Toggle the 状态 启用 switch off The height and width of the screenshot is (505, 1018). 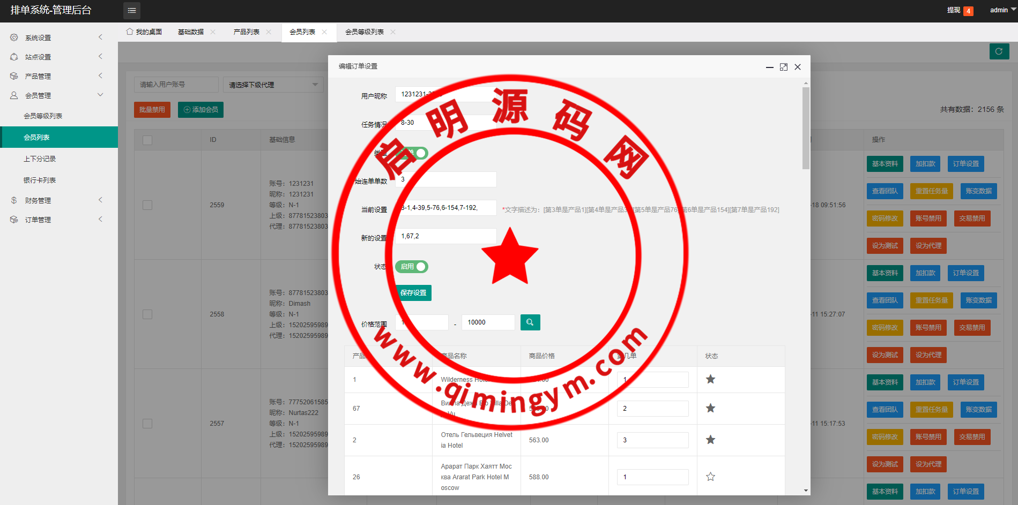click(412, 267)
